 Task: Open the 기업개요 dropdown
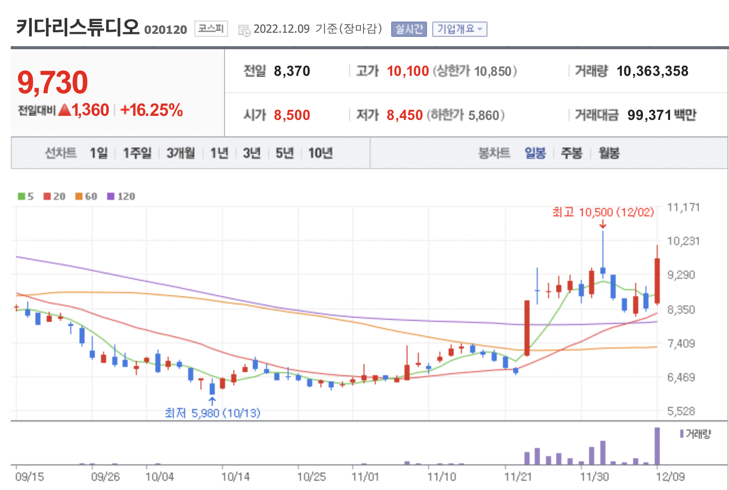459,29
